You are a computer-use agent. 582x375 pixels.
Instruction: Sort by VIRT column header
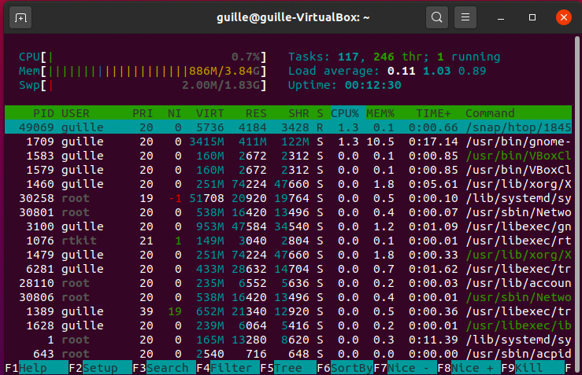pyautogui.click(x=210, y=113)
